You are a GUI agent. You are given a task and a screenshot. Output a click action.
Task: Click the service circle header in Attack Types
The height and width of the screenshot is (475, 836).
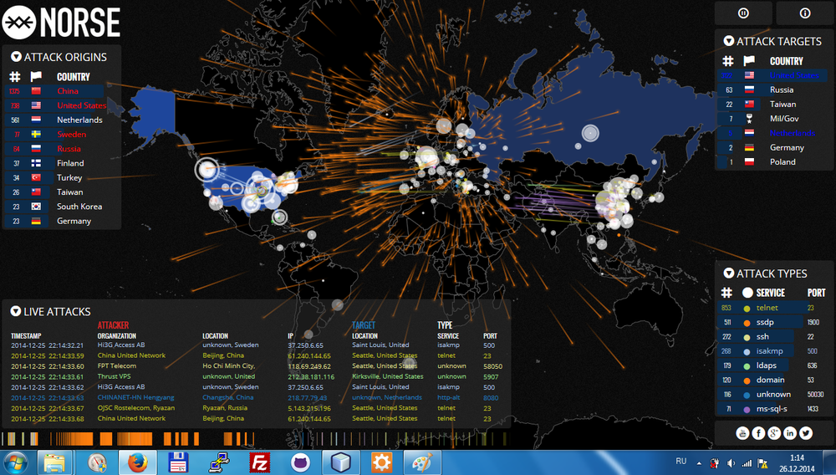(747, 292)
